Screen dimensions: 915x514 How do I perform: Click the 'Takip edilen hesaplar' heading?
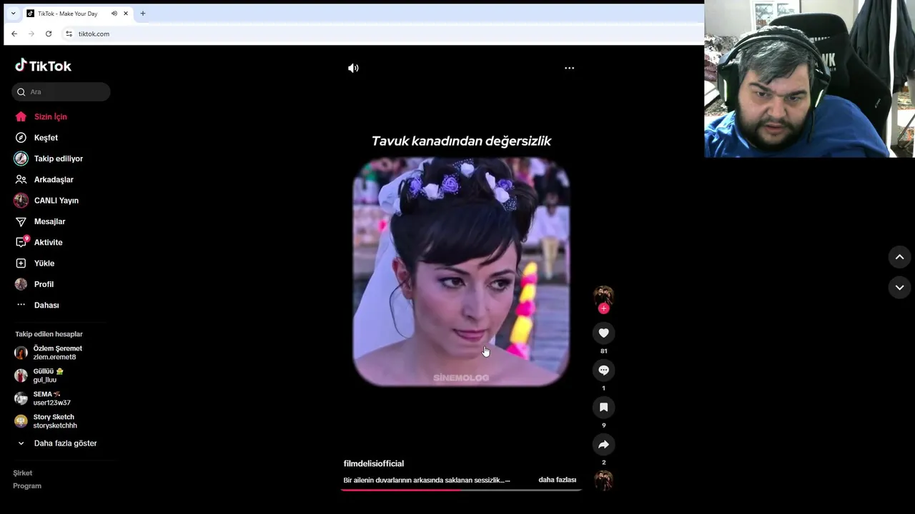tap(49, 334)
